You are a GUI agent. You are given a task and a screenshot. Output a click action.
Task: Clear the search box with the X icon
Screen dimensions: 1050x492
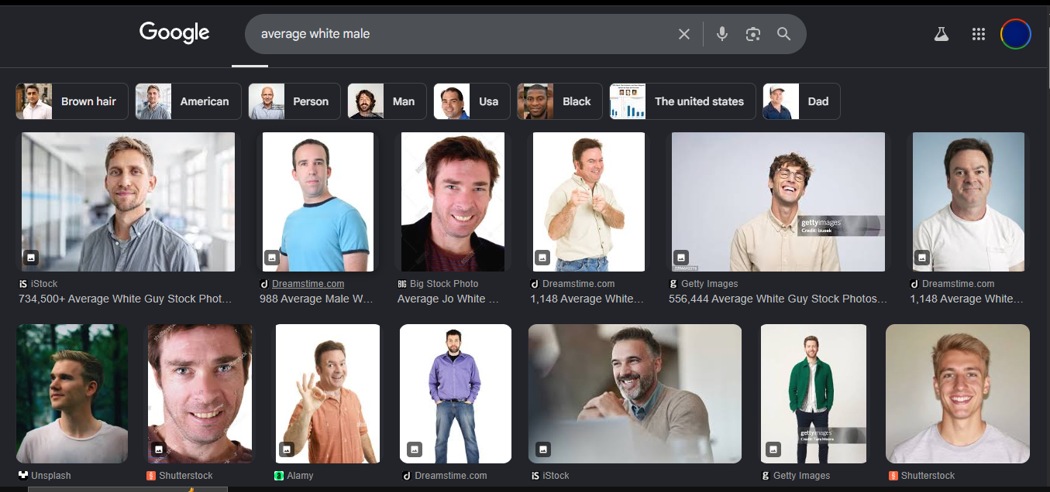pos(683,34)
